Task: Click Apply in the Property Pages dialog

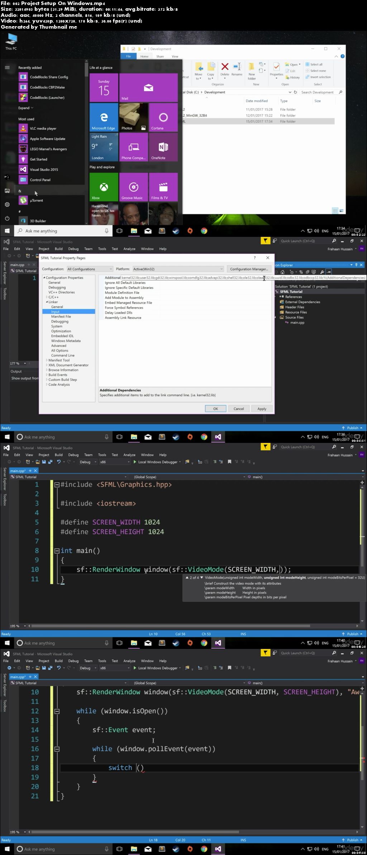Action: click(x=262, y=409)
